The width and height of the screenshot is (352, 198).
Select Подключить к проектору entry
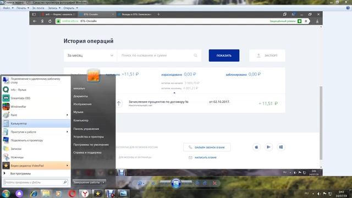(x=36, y=140)
